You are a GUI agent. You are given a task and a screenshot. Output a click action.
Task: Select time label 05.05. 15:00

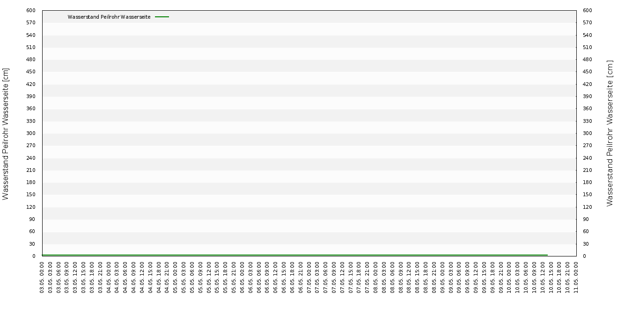click(217, 277)
